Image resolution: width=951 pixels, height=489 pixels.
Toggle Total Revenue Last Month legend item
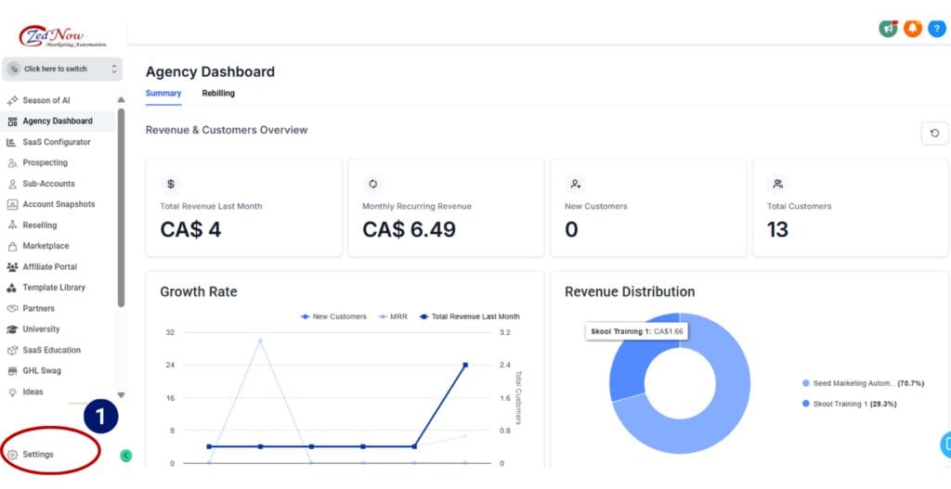click(x=469, y=316)
